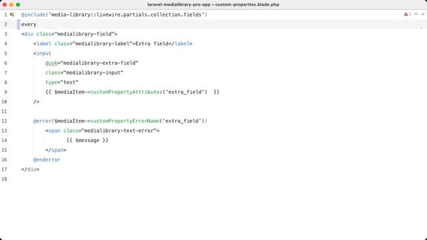Click "medialibrary-extra-field" value
The image size is (427, 240).
99,63
